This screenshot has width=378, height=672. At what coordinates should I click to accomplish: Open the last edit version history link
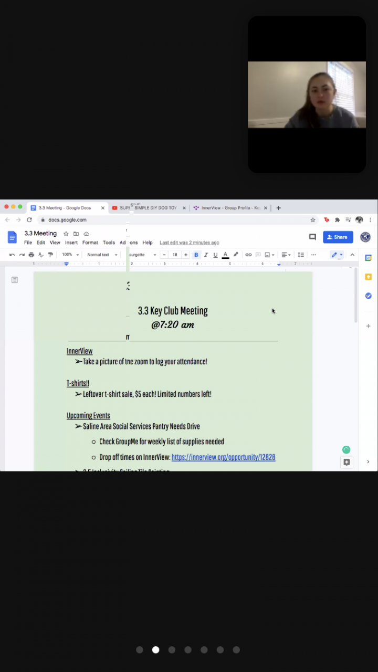[x=190, y=243]
